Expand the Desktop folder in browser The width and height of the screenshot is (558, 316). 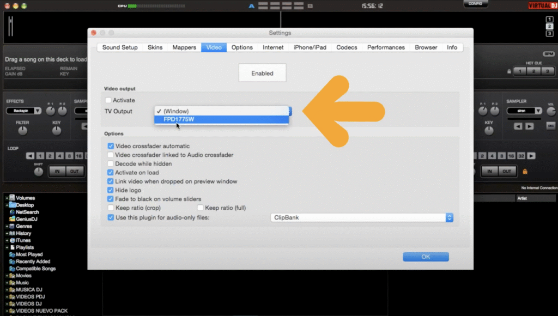point(7,205)
